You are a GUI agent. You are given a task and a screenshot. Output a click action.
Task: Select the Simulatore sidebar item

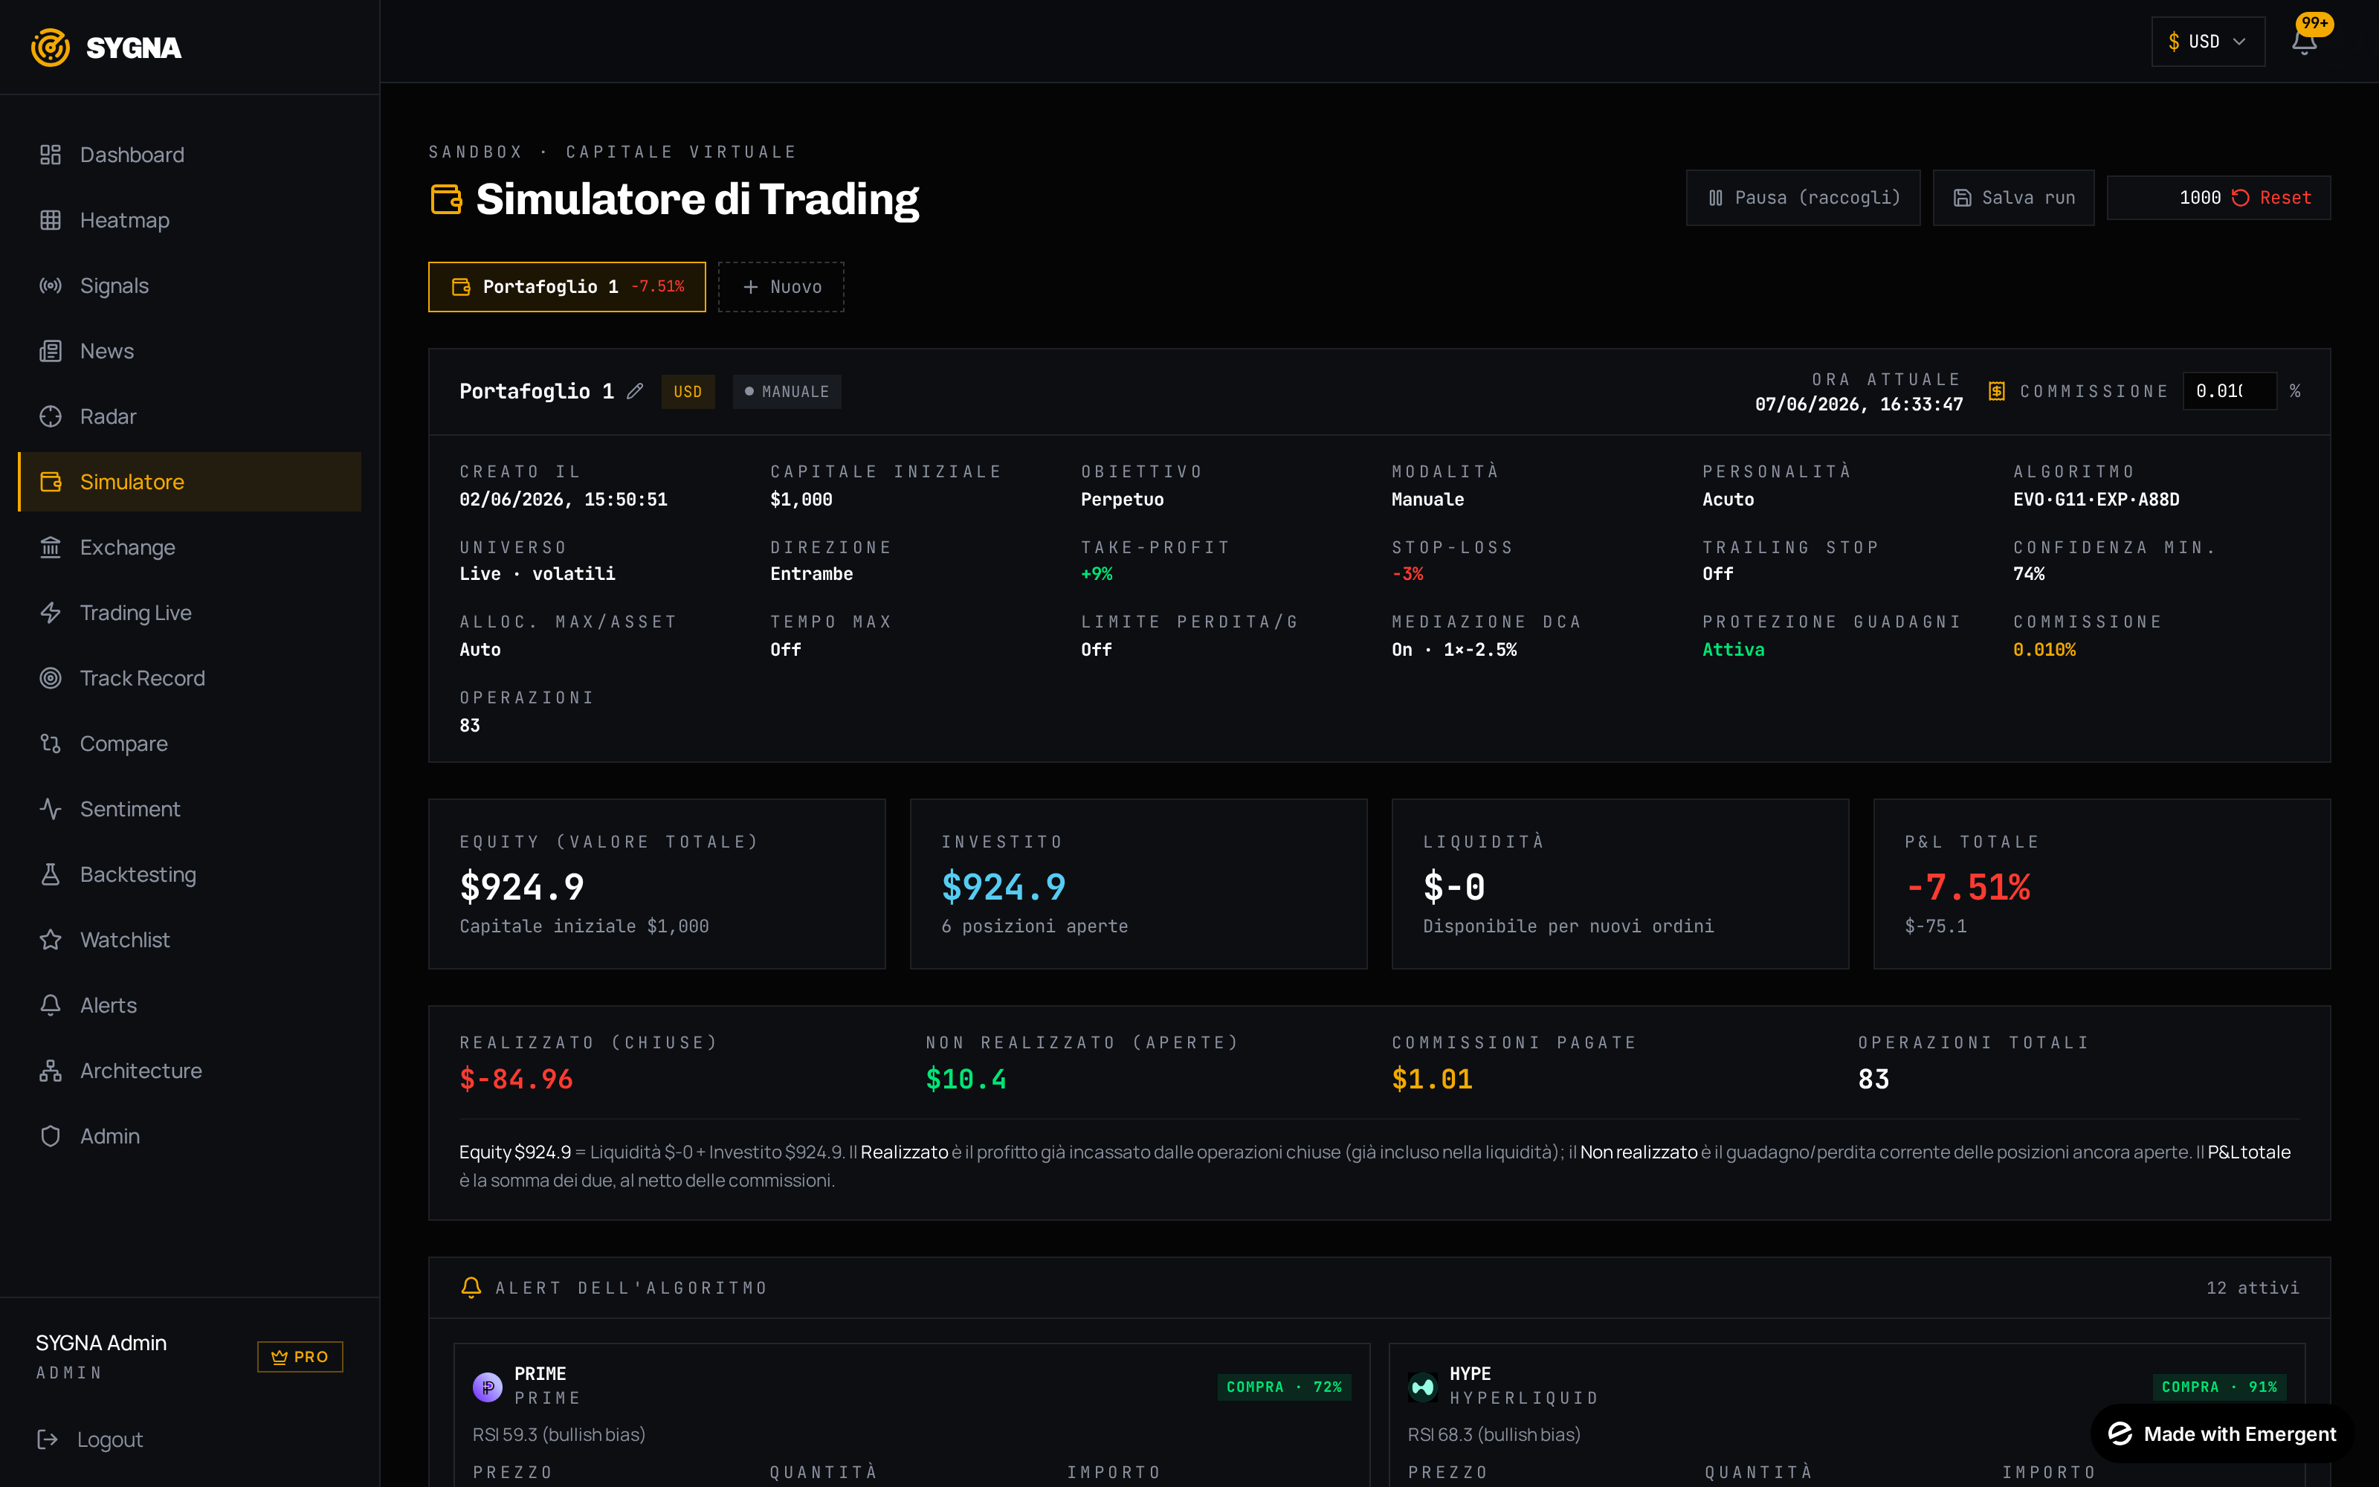tap(190, 482)
